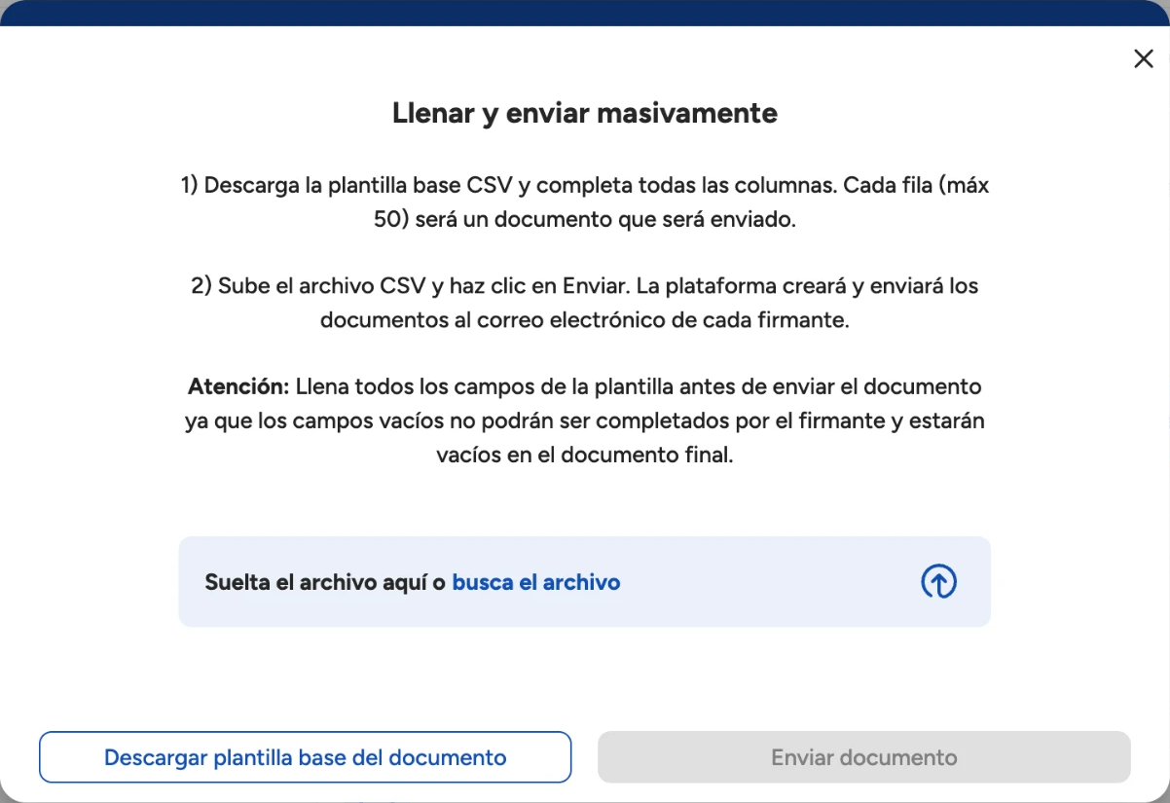Viewport: 1170px width, 803px height.
Task: Click empty drop zone space between link and upload icon
Action: point(769,582)
